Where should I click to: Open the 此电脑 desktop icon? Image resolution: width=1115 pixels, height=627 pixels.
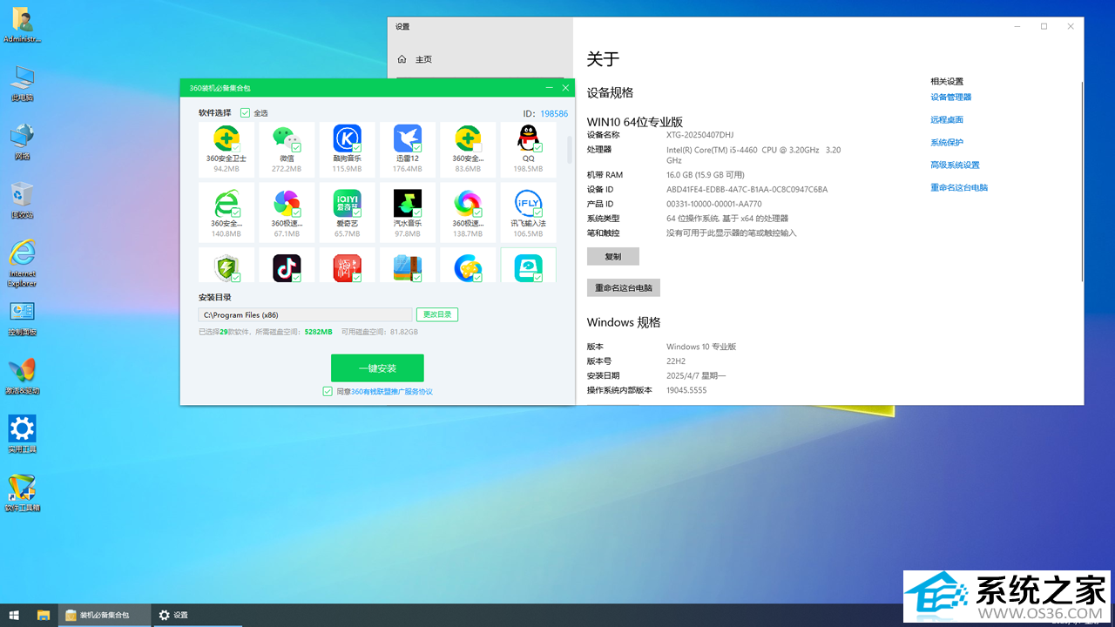[x=22, y=84]
